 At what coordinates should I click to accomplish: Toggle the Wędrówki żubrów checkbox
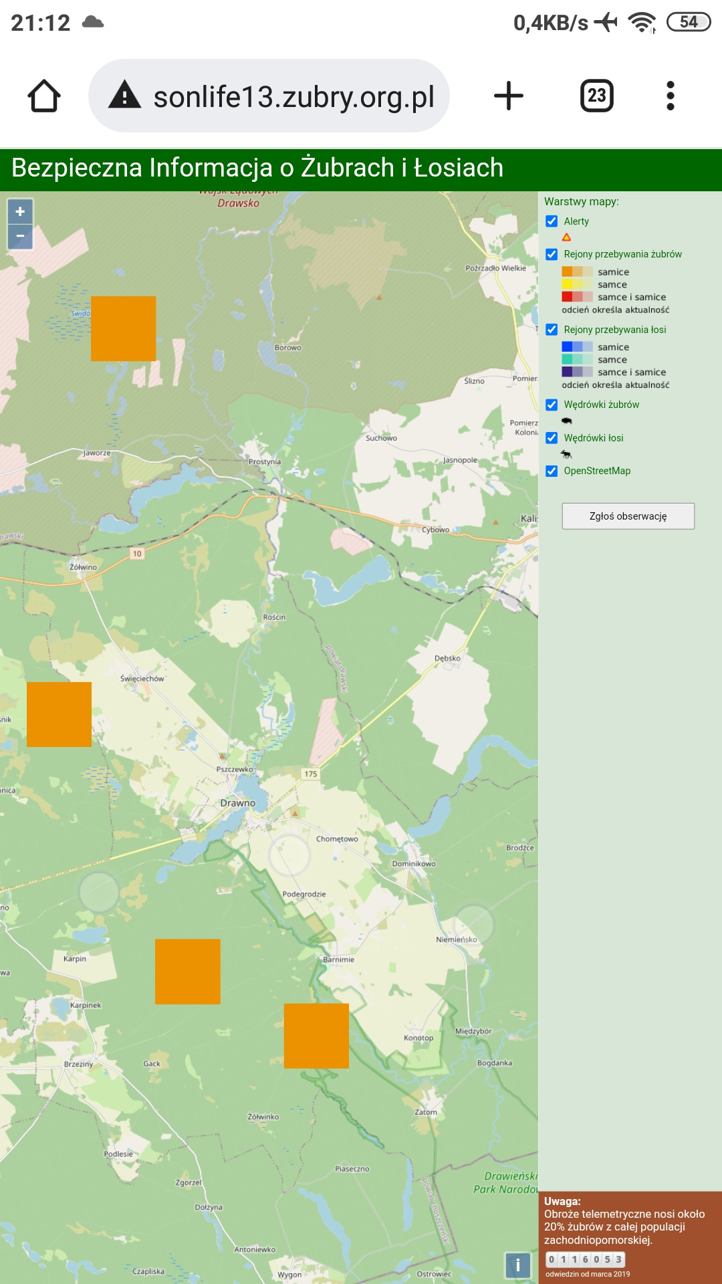pyautogui.click(x=552, y=405)
